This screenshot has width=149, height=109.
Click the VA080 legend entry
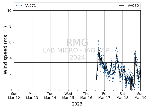click(x=129, y=6)
